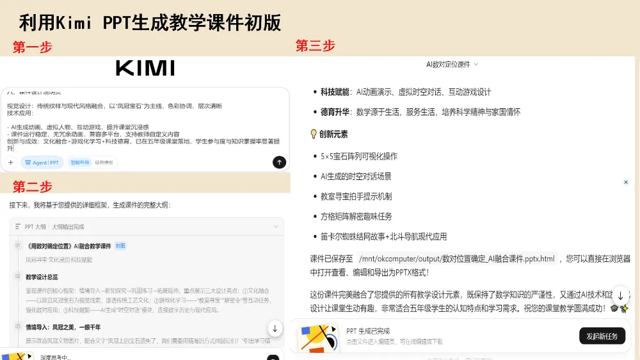Close the side hint with the small X
The height and width of the screenshot is (360, 640).
(x=626, y=183)
